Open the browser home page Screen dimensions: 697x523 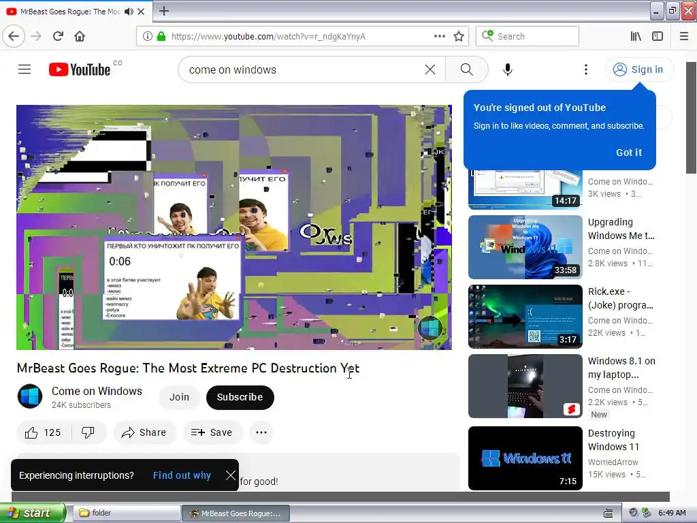click(x=80, y=36)
